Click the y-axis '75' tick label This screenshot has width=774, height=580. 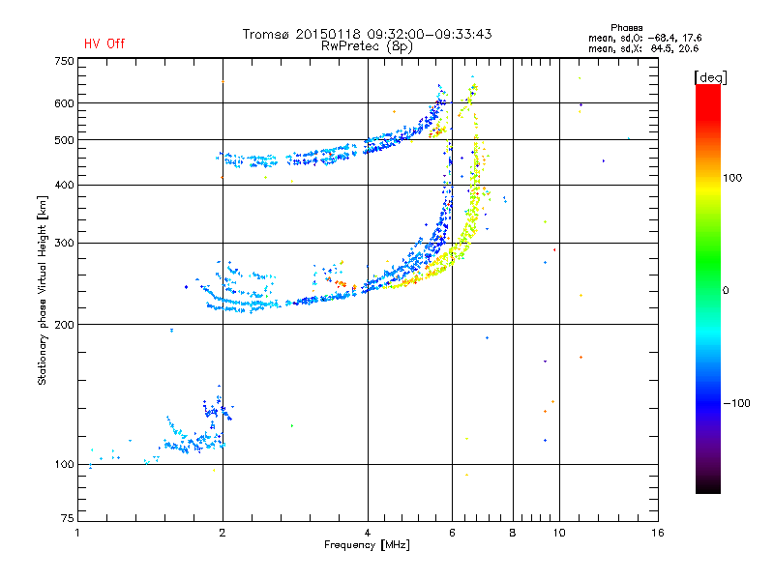[68, 518]
